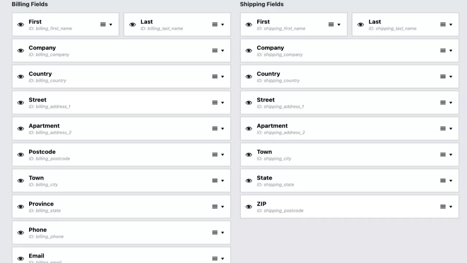The height and width of the screenshot is (263, 467).
Task: Click drag handle on billing Province field
Action: tap(215, 207)
